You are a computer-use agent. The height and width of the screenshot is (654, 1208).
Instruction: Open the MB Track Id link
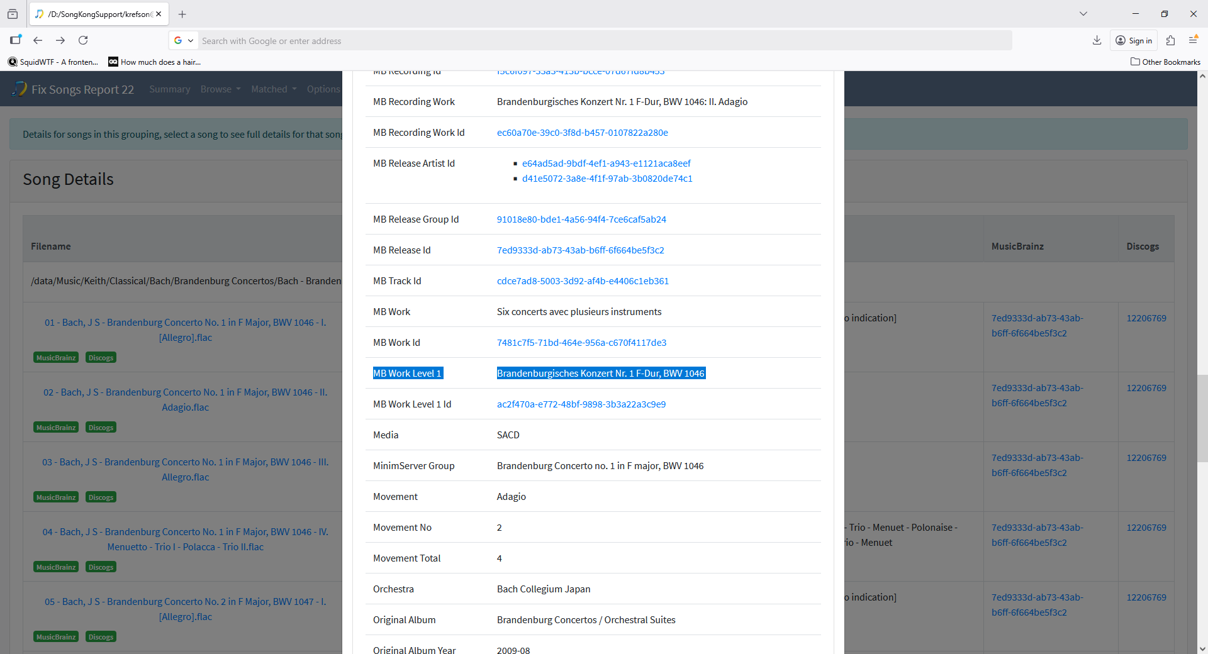(583, 281)
